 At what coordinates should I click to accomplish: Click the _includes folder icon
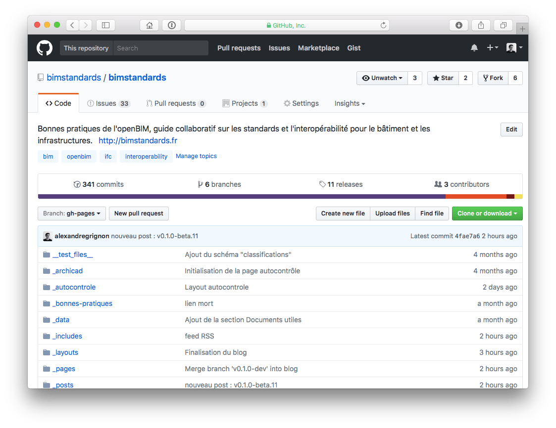47,336
